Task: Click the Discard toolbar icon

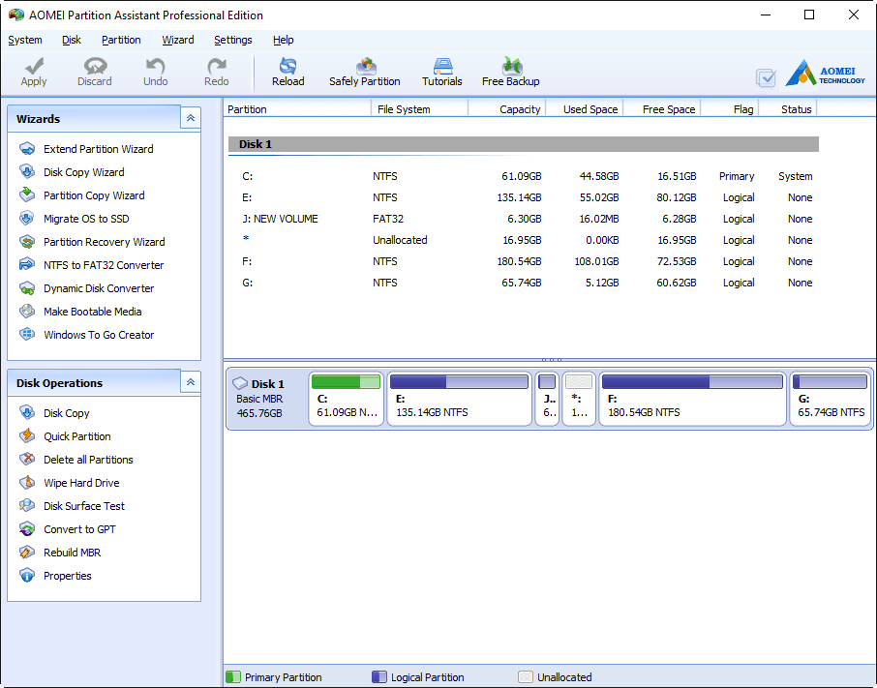Action: 95,66
